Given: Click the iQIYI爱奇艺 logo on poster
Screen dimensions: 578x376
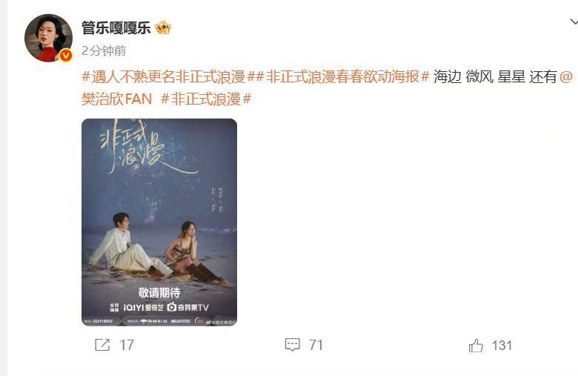Looking at the screenshot, I should (143, 307).
